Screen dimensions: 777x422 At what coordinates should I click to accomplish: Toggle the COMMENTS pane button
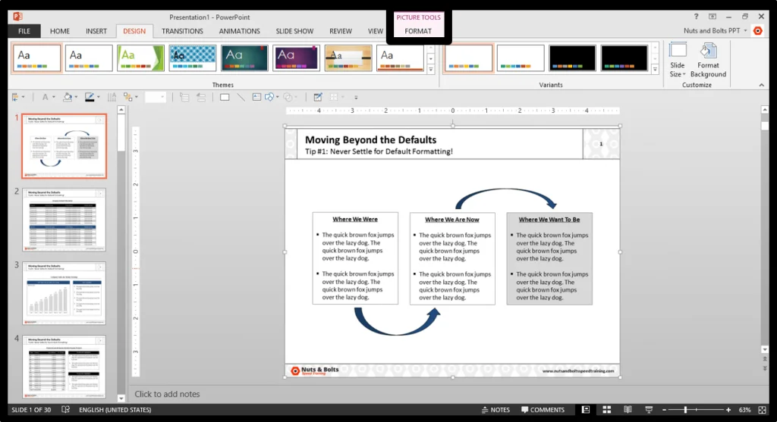[543, 410]
